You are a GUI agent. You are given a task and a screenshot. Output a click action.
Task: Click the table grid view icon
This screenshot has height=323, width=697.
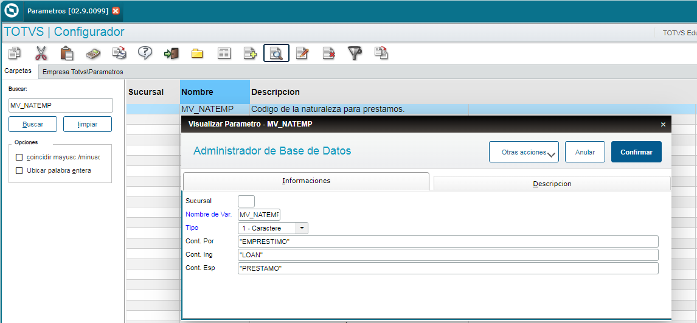[x=224, y=54]
